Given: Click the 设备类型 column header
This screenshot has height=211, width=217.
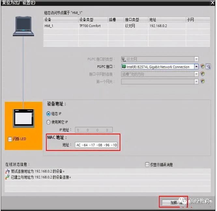Looking at the screenshot, I should pyautogui.click(x=93, y=20).
